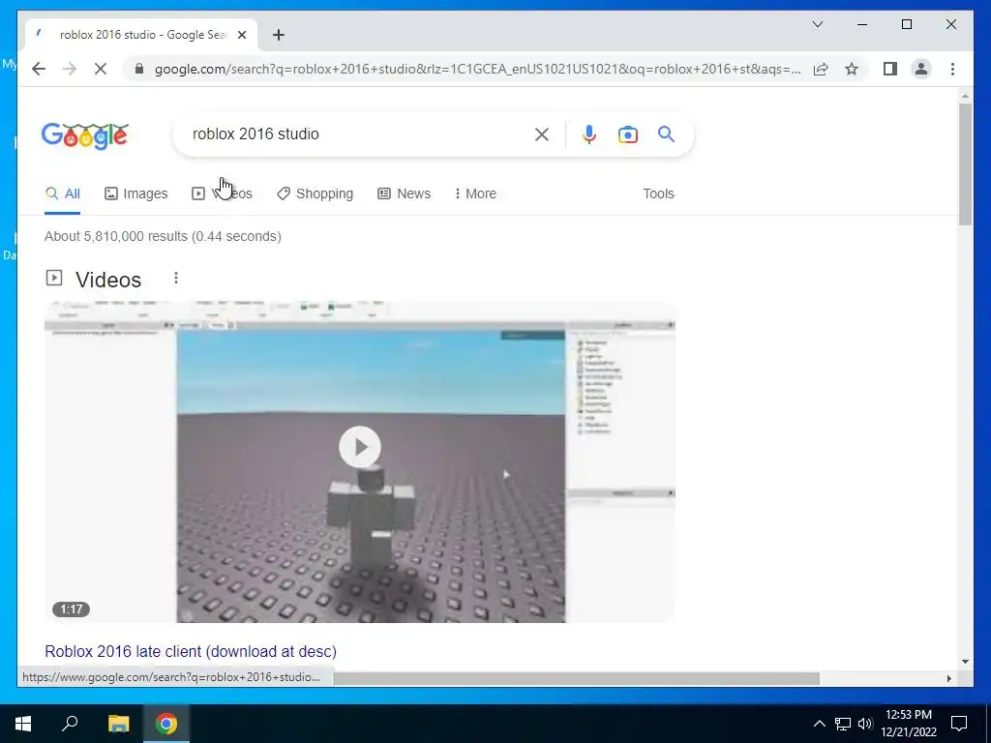The height and width of the screenshot is (743, 991).
Task: Open the clock and date flyout
Action: (909, 724)
